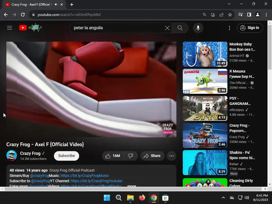Click the install app icon in address bar
Image resolution: width=272 pixels, height=204 pixels.
pyautogui.click(x=213, y=15)
